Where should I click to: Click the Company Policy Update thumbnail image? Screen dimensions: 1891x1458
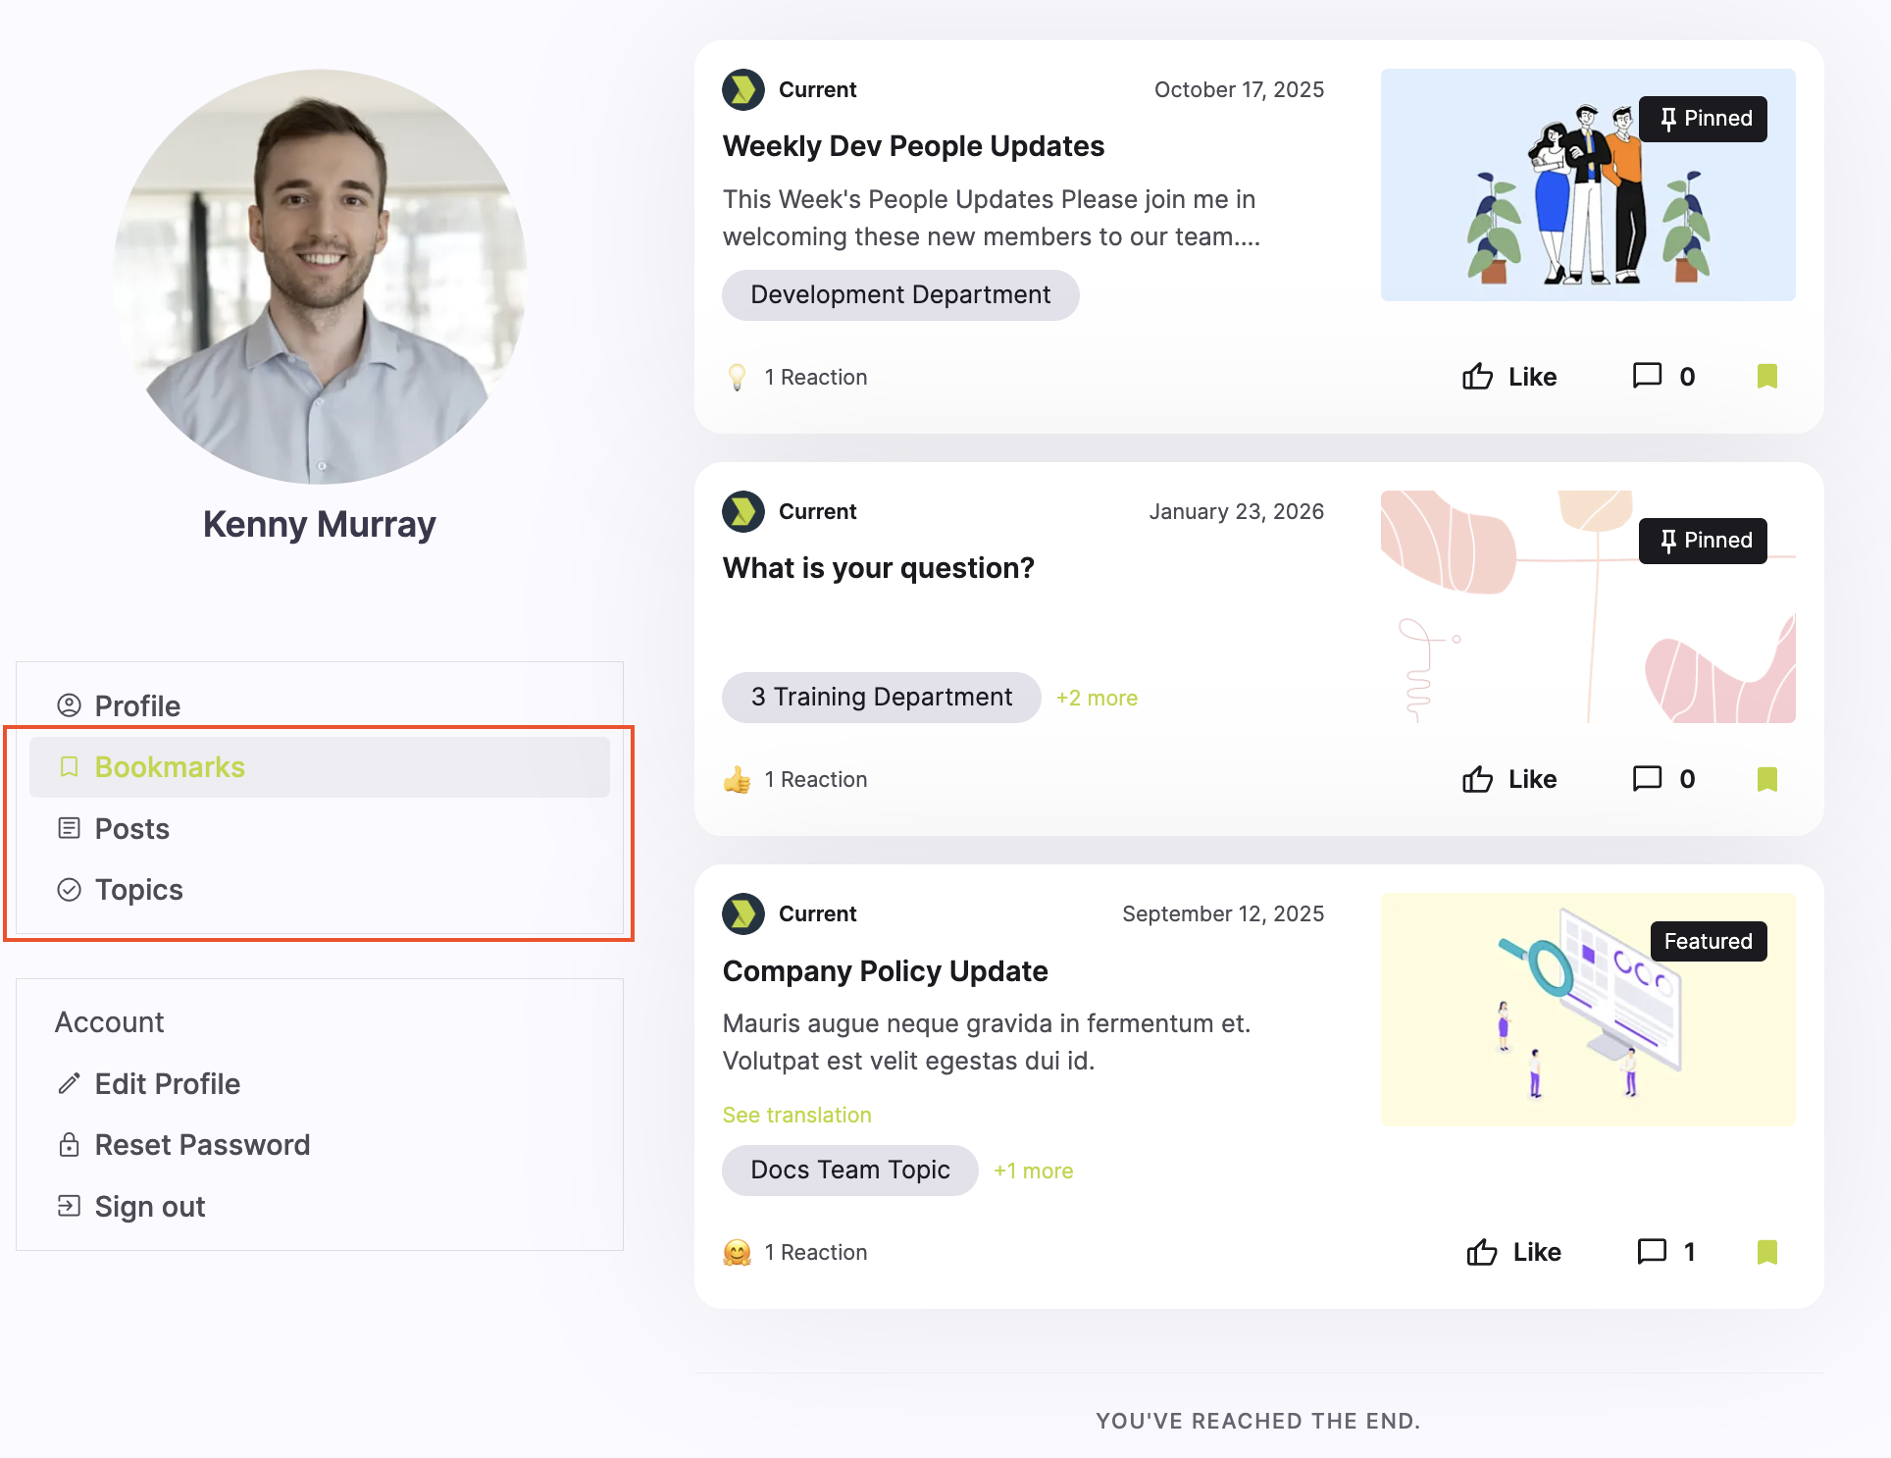click(x=1588, y=1010)
